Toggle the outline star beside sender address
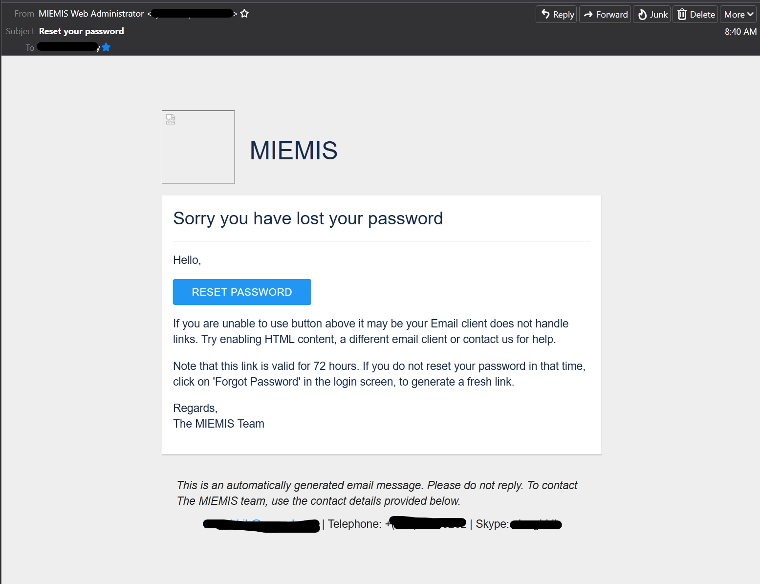The height and width of the screenshot is (584, 760). [244, 14]
